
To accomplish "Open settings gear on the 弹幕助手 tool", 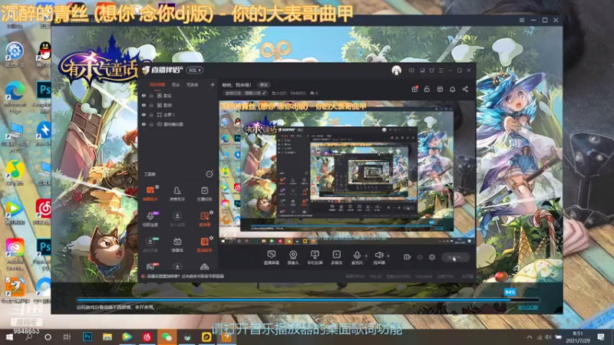I will pos(157,187).
